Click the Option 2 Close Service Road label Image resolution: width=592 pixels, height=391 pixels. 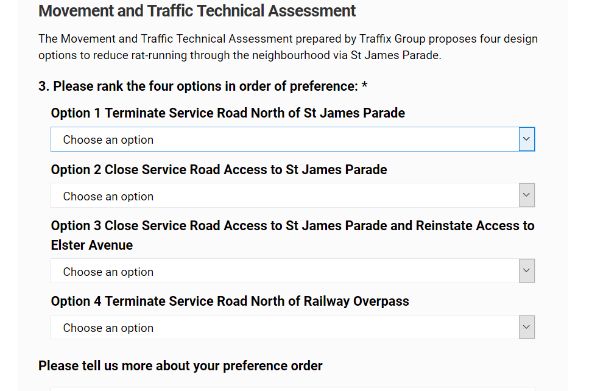click(x=219, y=169)
